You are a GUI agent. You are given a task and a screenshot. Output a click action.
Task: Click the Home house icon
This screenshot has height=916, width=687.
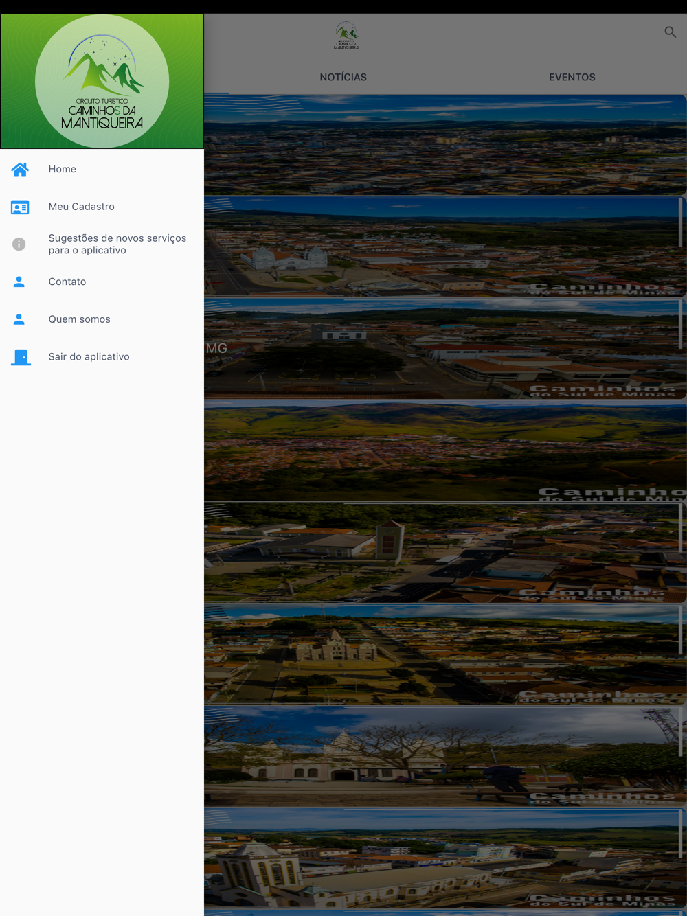(x=20, y=170)
